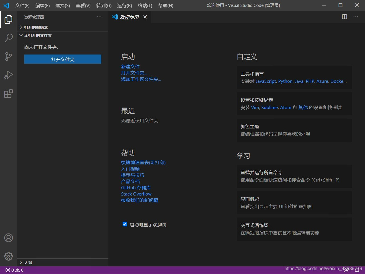Click the 其他 keybindings link
Screen dimensions: 365x274
pos(303,107)
